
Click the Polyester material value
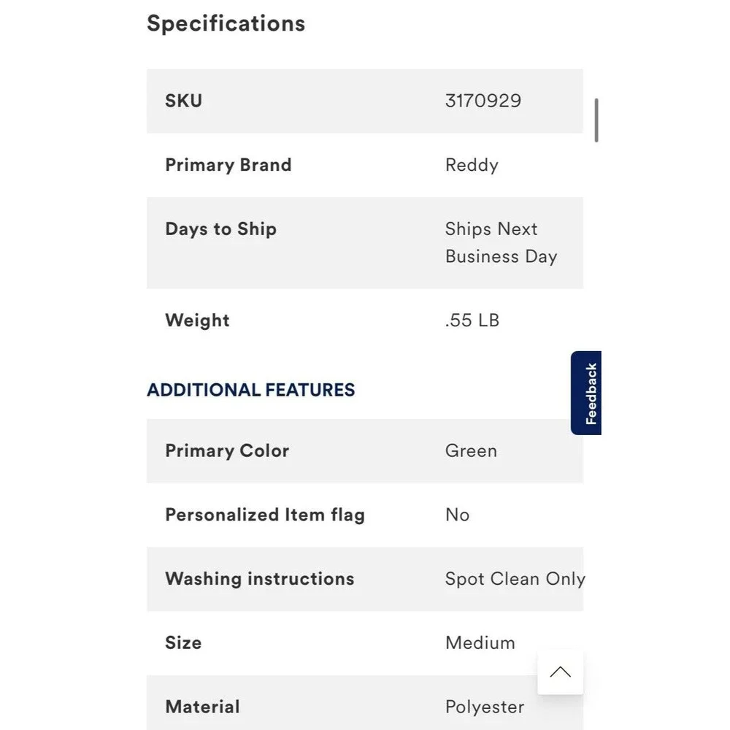point(485,707)
